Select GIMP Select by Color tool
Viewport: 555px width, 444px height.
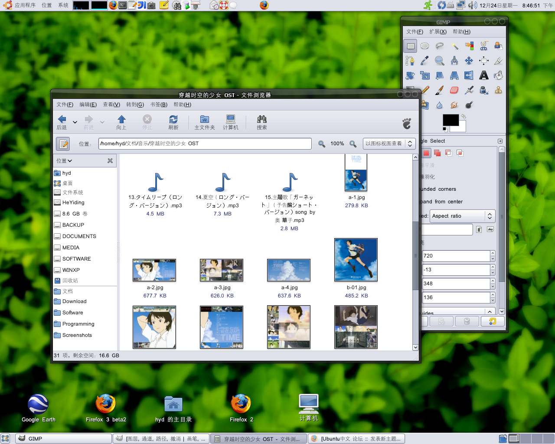pos(469,46)
